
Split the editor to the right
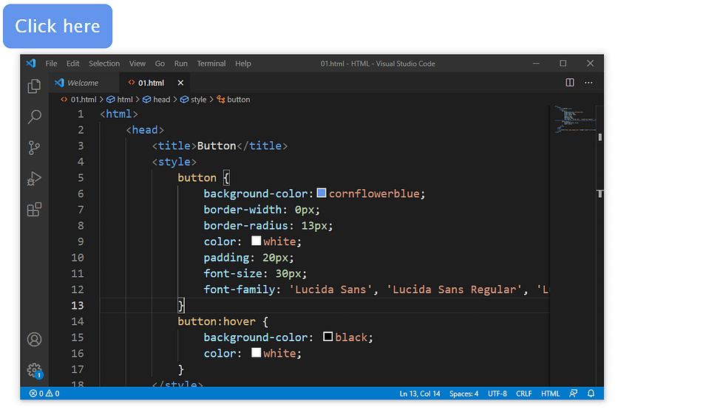[570, 83]
